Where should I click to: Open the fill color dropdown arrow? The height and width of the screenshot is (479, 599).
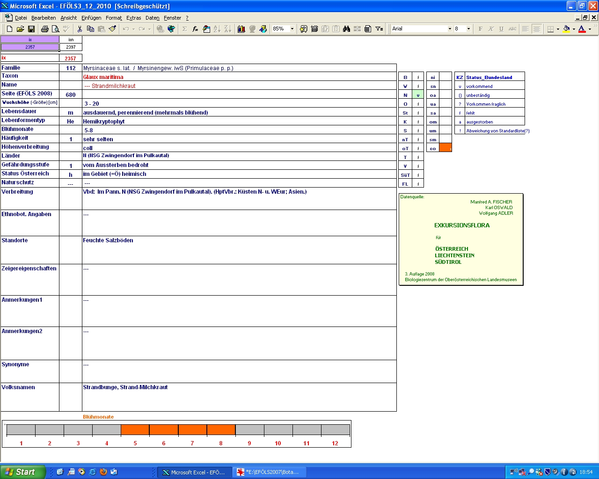pos(574,29)
